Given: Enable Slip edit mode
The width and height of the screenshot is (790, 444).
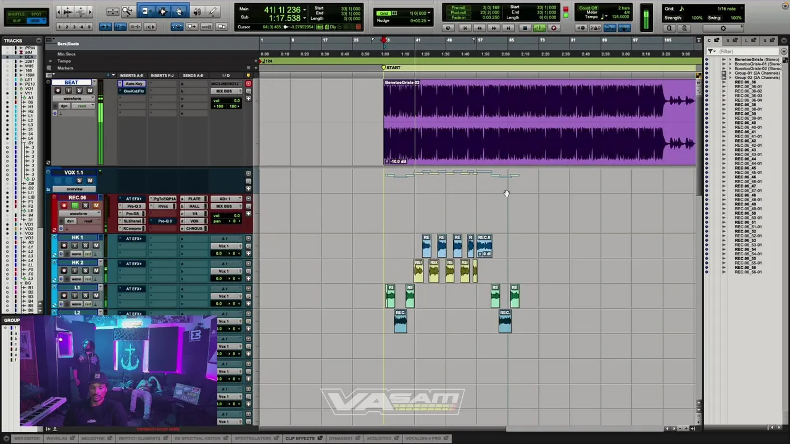Looking at the screenshot, I should pos(17,20).
